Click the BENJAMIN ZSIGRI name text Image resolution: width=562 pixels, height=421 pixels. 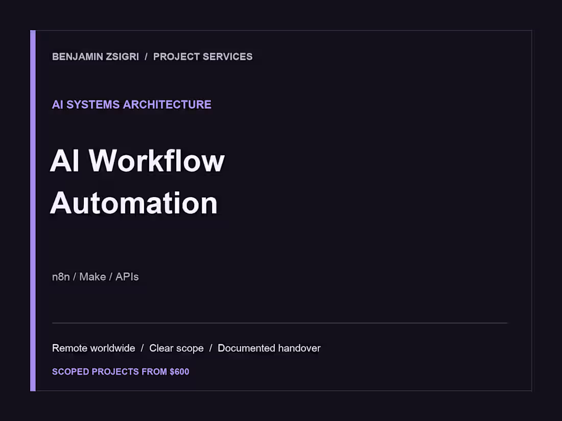(x=96, y=57)
